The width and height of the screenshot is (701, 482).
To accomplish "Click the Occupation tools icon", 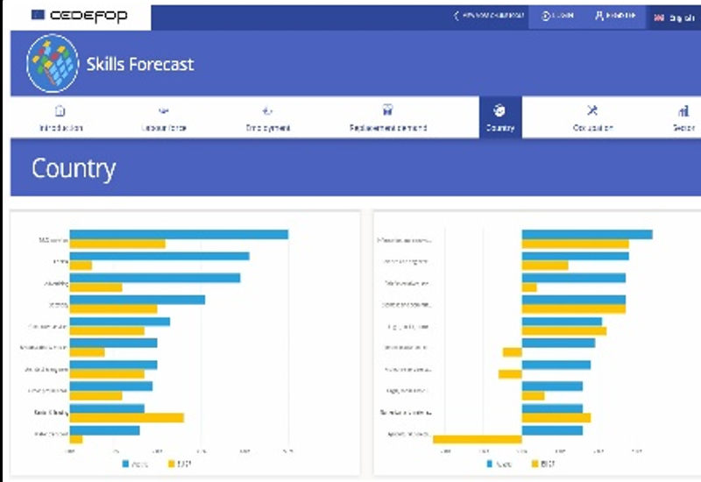I will (592, 110).
